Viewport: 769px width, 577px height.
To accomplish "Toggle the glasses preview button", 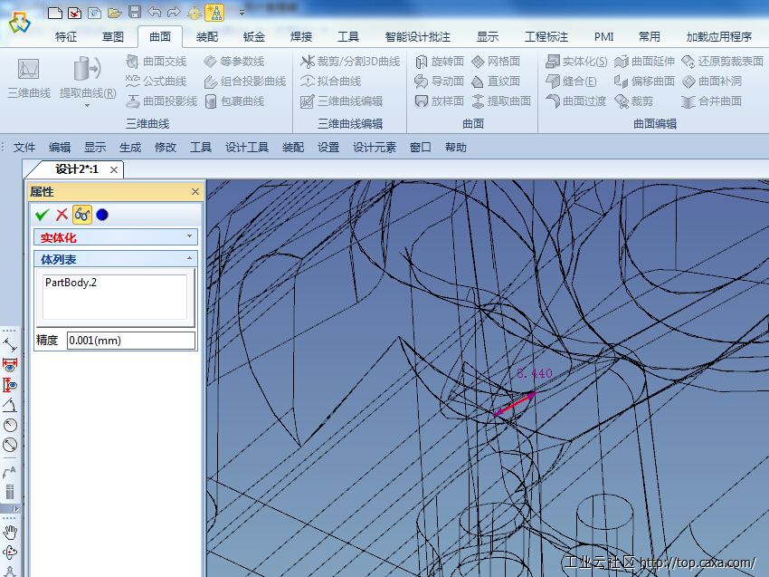I will pyautogui.click(x=81, y=215).
